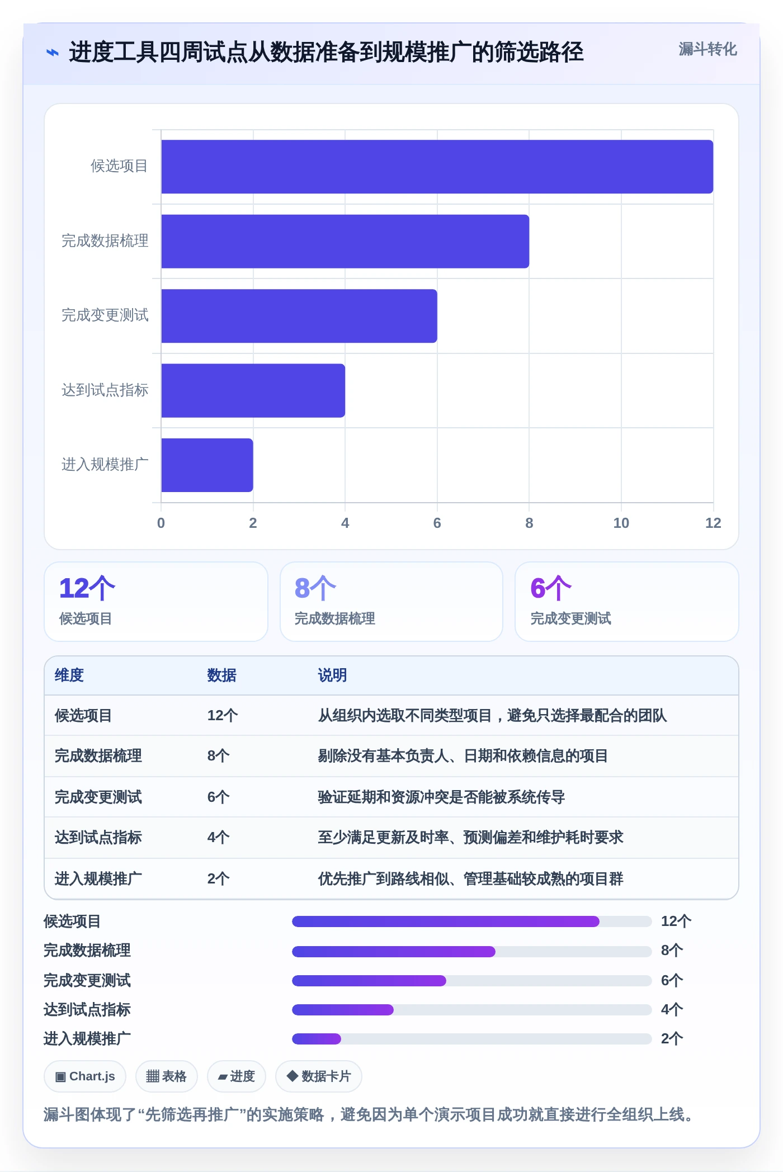783x1172 pixels.
Task: Click the 完成变更测试 6个 progress bar
Action: pyautogui.click(x=471, y=980)
